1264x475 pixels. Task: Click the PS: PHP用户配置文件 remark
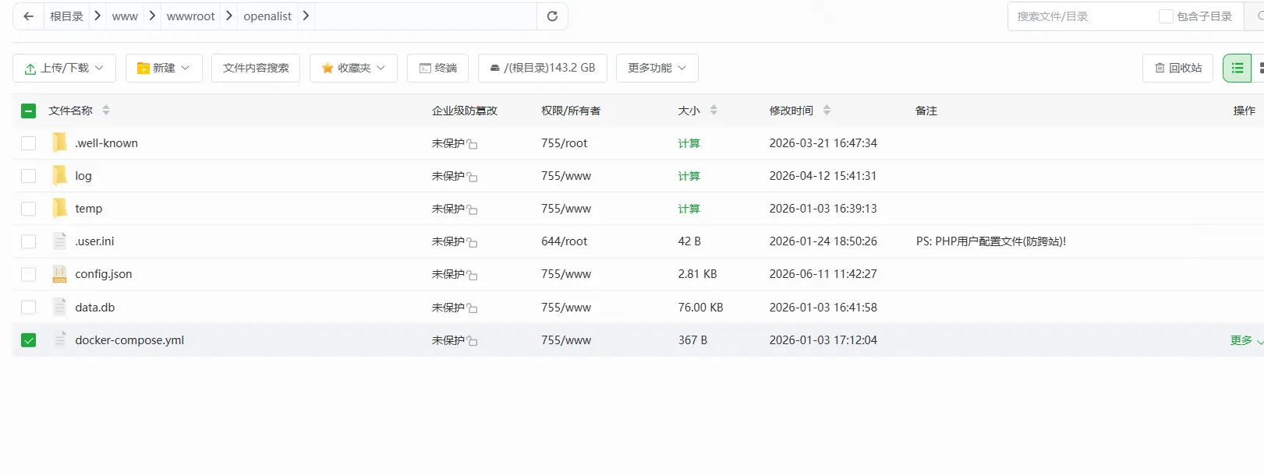point(991,241)
